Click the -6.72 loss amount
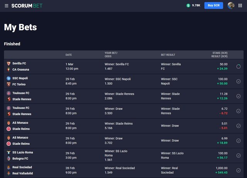This screenshot has width=247, height=178. click(223, 113)
